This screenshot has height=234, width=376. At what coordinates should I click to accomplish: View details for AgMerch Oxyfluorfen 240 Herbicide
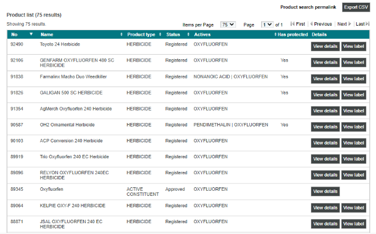[x=325, y=111]
